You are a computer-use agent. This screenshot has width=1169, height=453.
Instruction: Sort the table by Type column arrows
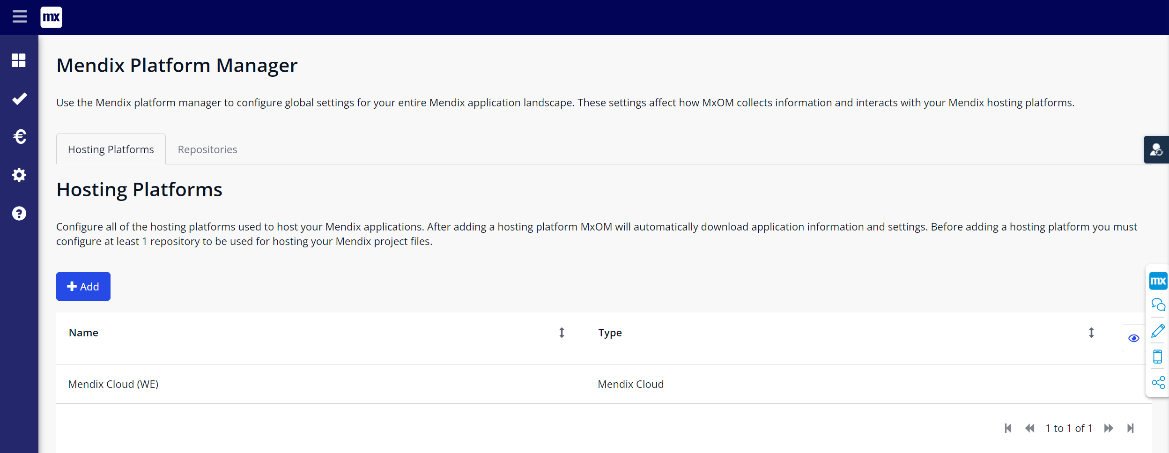click(x=1091, y=333)
